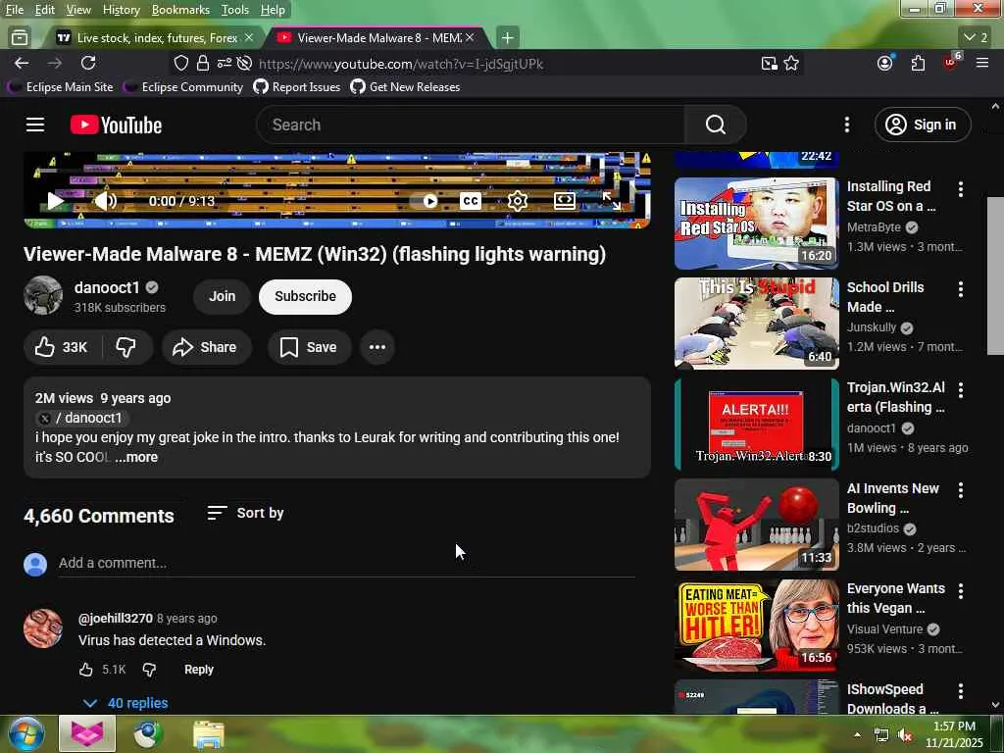This screenshot has width=1004, height=753.
Task: Go to the YouTube home logo
Action: [x=116, y=125]
